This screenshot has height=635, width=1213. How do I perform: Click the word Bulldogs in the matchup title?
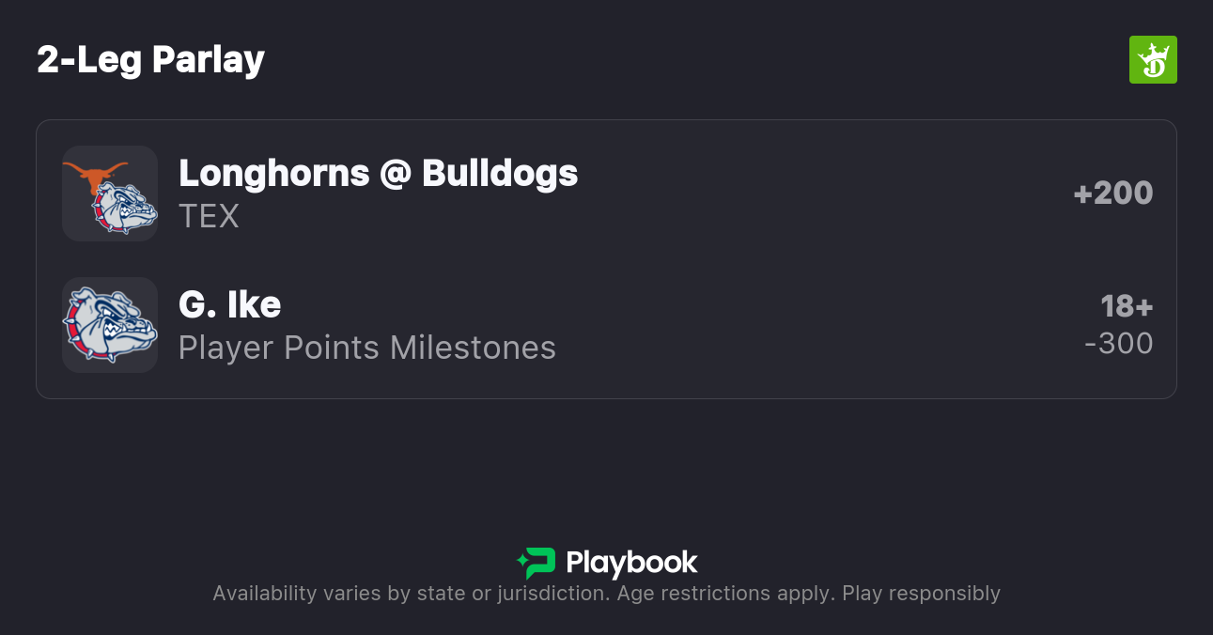click(500, 173)
